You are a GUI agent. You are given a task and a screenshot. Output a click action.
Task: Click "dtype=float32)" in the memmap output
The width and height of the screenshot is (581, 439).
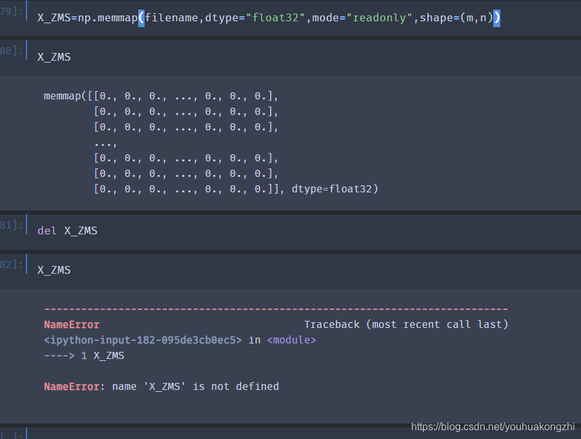click(x=335, y=189)
